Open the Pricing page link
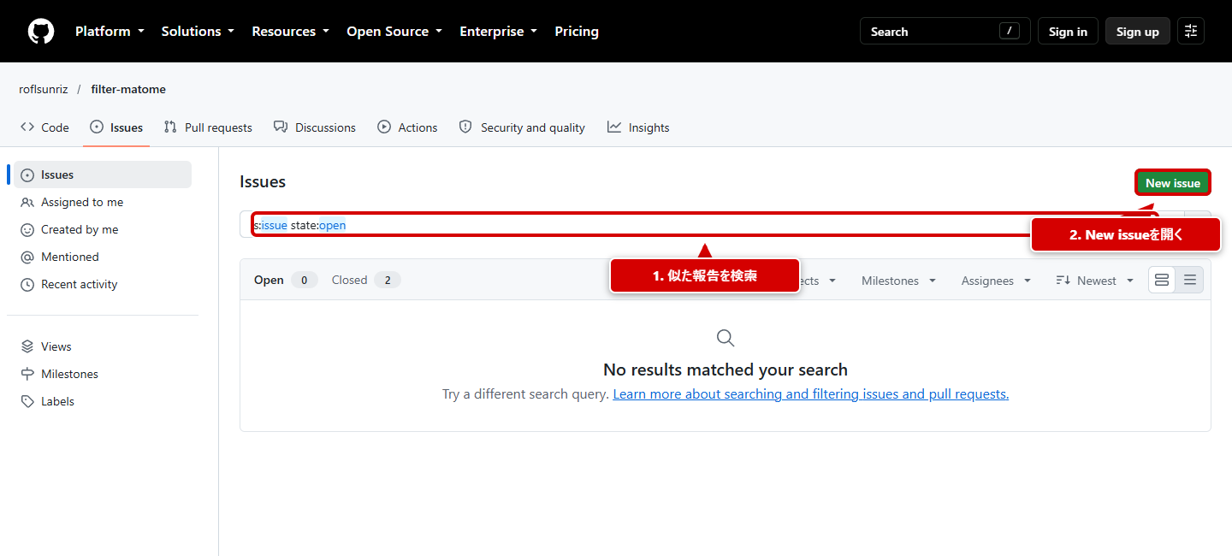 click(577, 32)
